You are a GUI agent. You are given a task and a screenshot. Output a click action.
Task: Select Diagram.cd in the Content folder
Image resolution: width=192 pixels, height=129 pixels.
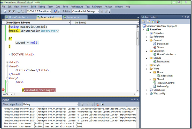pos(163,44)
